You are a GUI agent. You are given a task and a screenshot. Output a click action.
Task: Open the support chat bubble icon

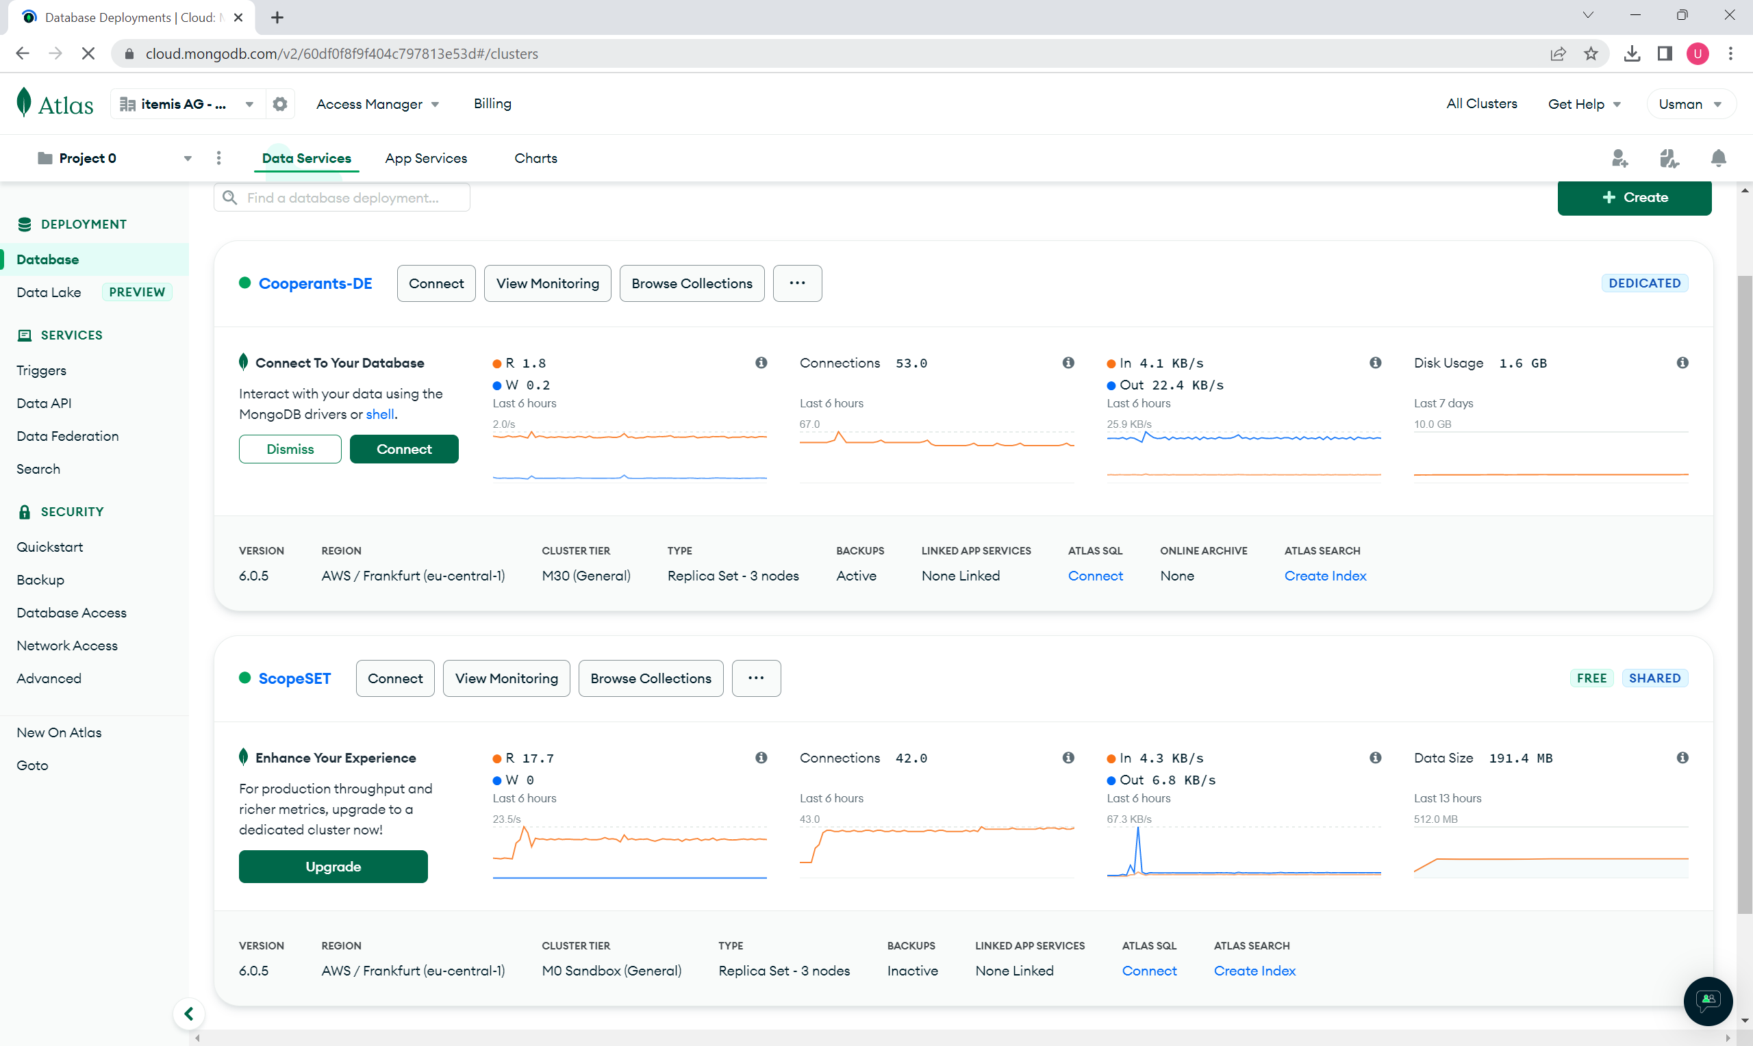(x=1707, y=1000)
